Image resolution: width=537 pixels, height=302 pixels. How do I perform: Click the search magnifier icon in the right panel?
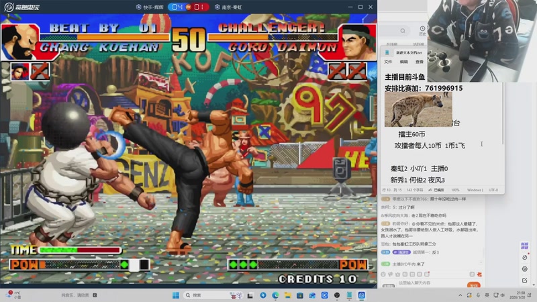[403, 31]
